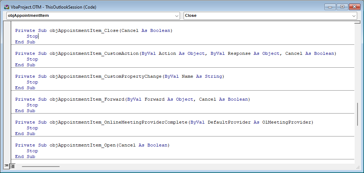Place cursor on Stop in the Open procedure
Image resolution: width=364 pixels, height=173 pixels.
(x=32, y=151)
